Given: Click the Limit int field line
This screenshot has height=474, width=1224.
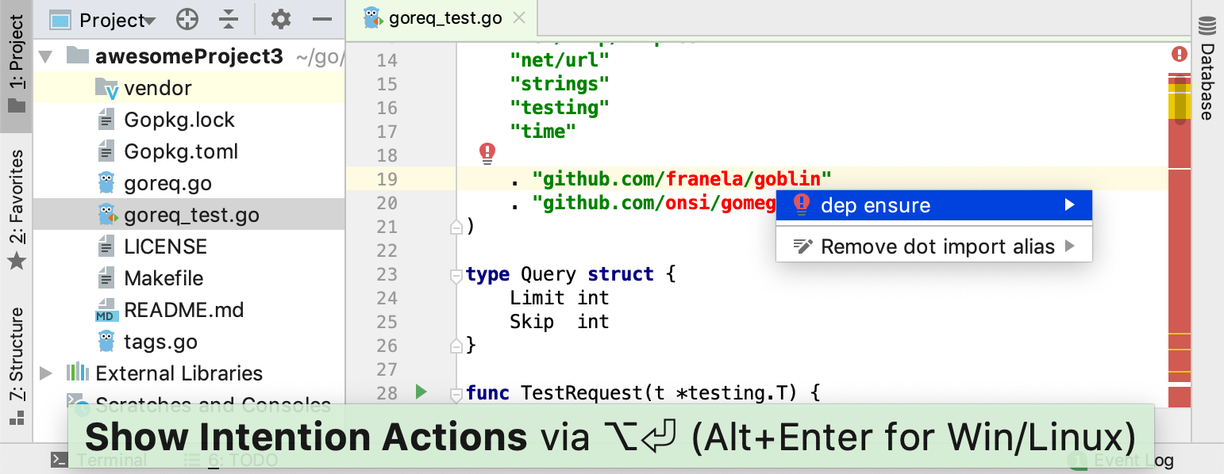Looking at the screenshot, I should click(x=560, y=298).
